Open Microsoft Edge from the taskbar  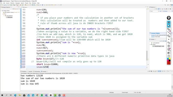(15, 95)
